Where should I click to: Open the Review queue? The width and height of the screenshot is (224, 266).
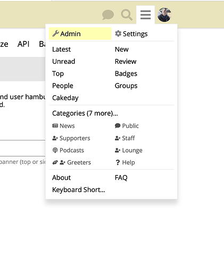click(126, 61)
